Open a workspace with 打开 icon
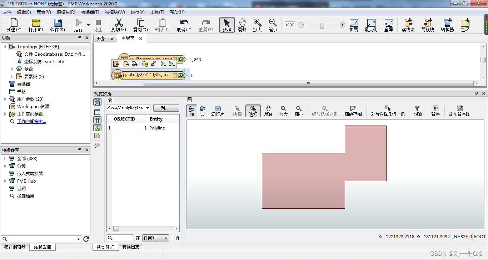 36,25
